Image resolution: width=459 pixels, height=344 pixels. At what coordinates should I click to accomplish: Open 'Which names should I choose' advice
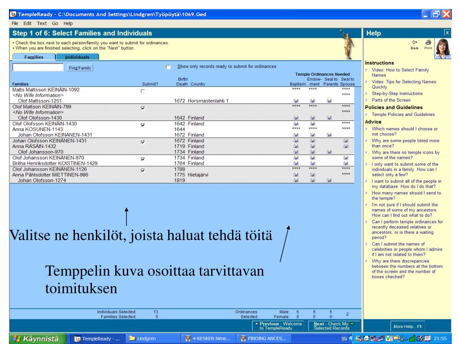click(x=405, y=131)
